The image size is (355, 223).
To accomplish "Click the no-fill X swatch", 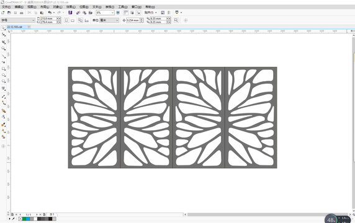I will 20,219.
